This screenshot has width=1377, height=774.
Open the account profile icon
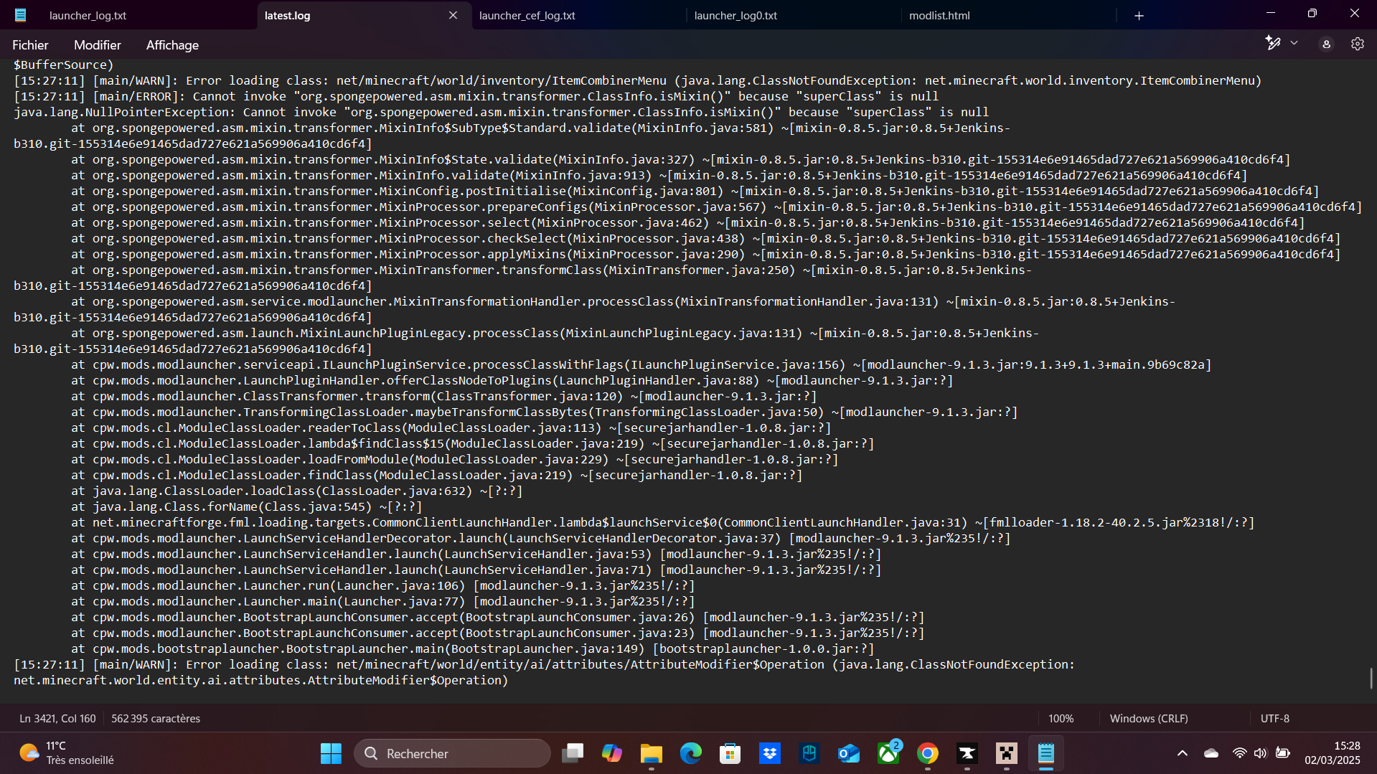[x=1326, y=44]
